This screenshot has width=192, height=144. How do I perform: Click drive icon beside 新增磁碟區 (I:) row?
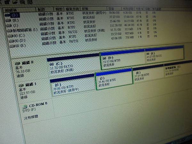click(x=9, y=31)
